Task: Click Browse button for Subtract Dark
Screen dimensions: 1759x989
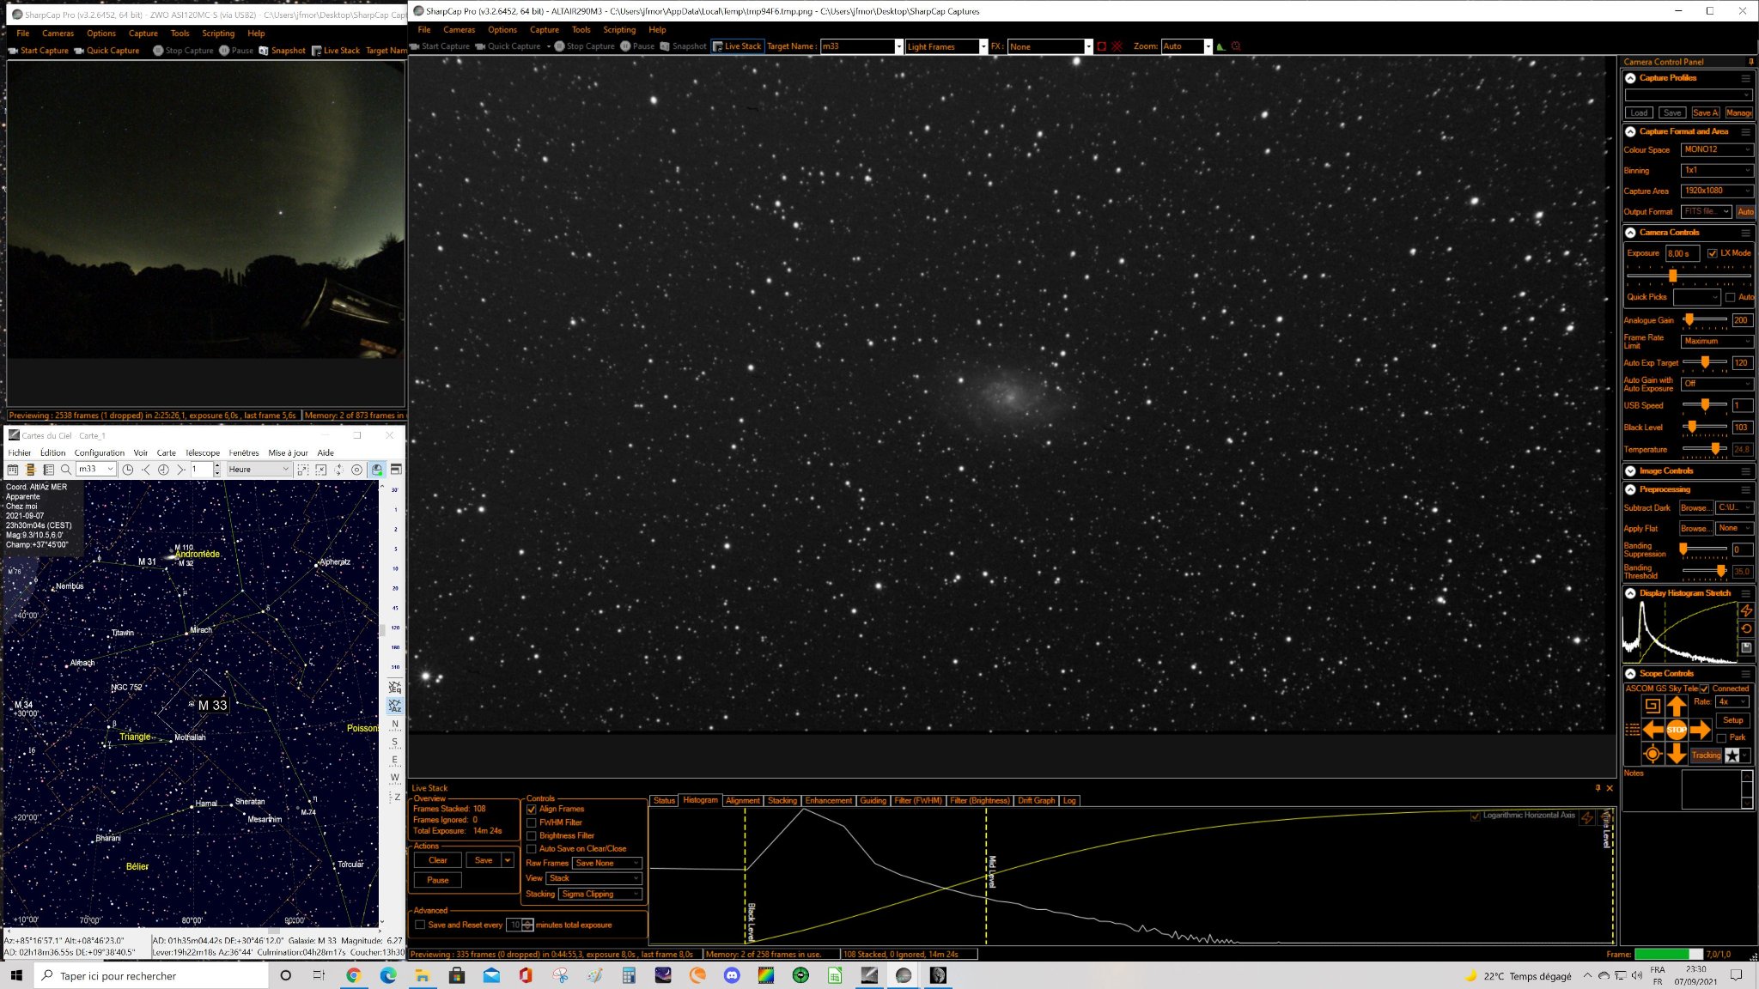Action: click(x=1695, y=508)
